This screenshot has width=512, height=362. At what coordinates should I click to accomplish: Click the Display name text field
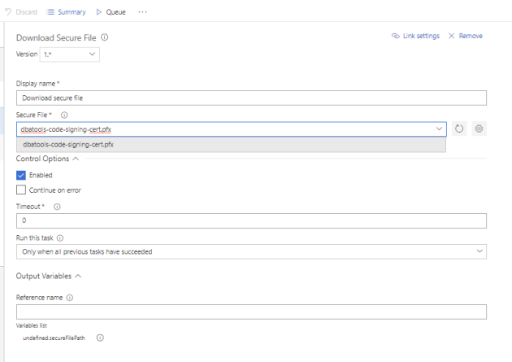(x=251, y=98)
